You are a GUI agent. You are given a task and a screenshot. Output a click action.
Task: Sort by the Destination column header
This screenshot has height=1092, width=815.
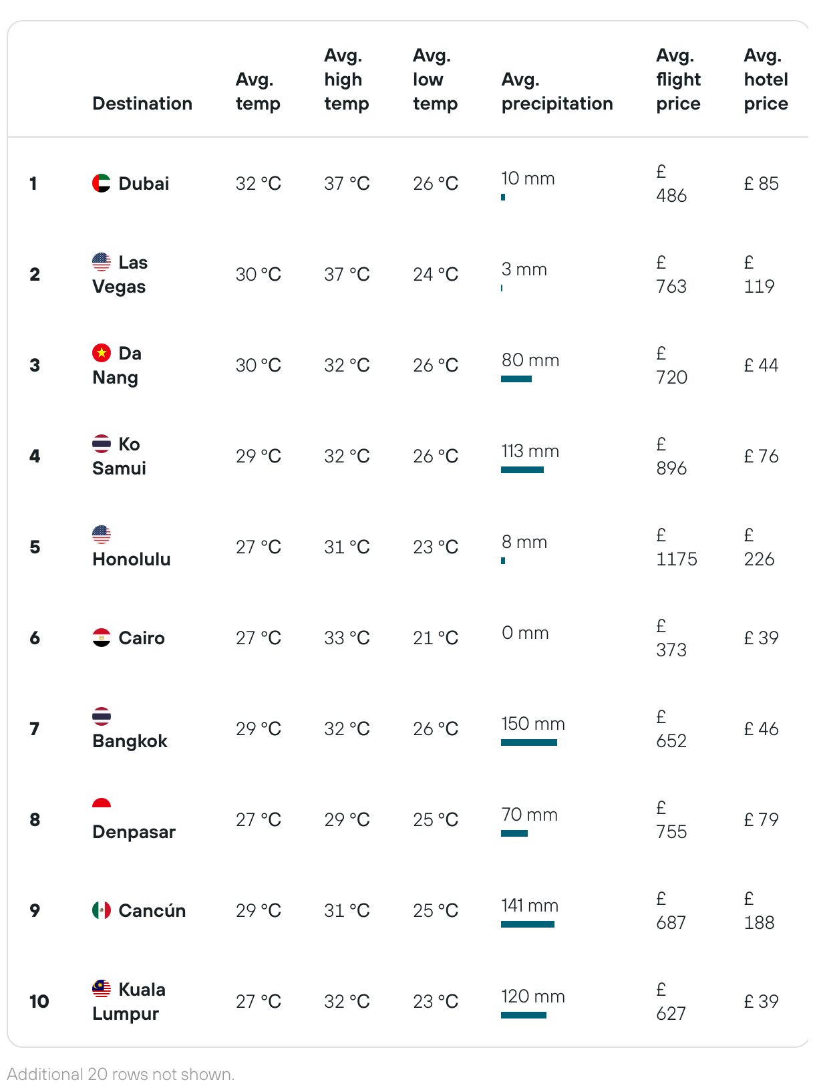pos(142,104)
